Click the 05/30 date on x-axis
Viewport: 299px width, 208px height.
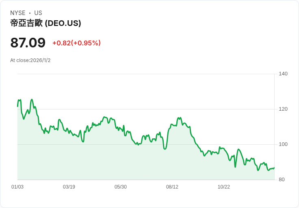click(x=121, y=187)
